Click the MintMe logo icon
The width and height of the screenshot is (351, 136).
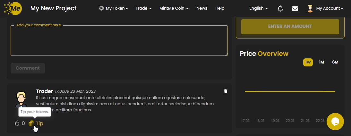(13, 8)
